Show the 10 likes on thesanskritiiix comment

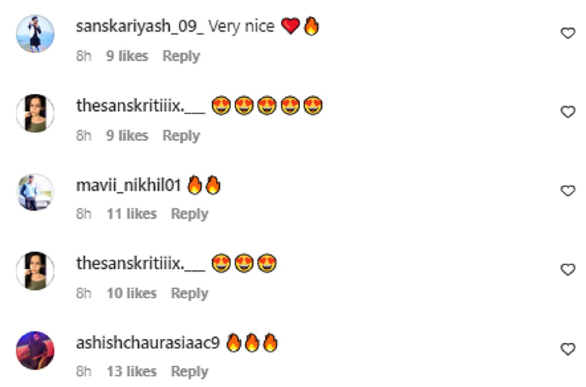[x=131, y=293]
